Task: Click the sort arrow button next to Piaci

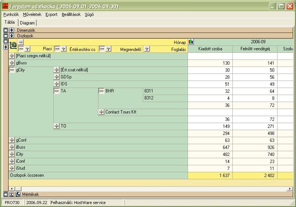Action: (27, 49)
